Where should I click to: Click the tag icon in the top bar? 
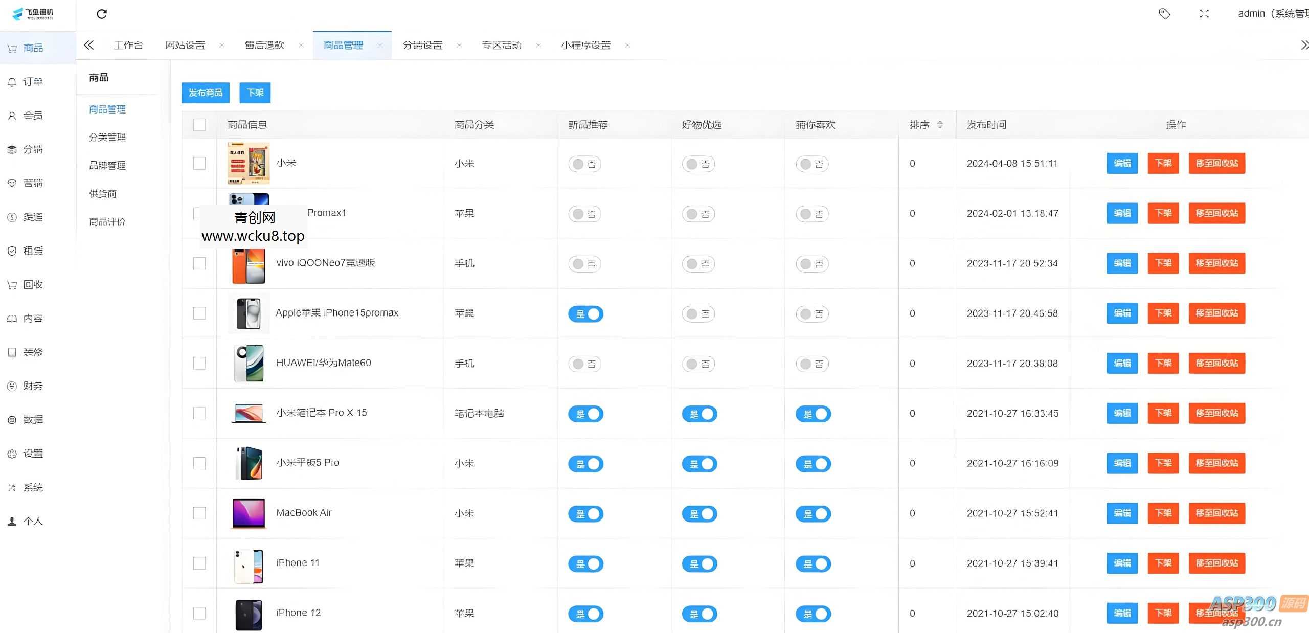pos(1164,14)
